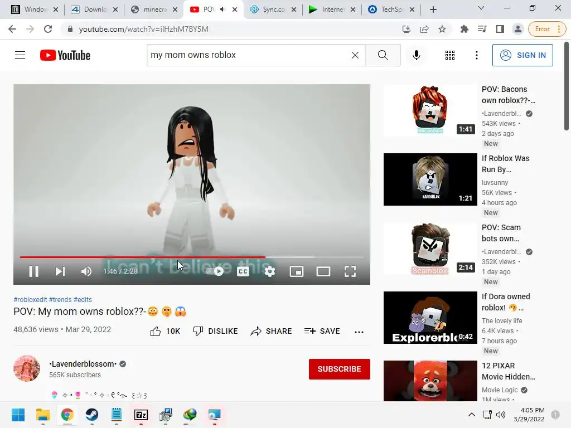571x428 pixels.
Task: Mute the YouTube tab audio icon
Action: point(223,9)
